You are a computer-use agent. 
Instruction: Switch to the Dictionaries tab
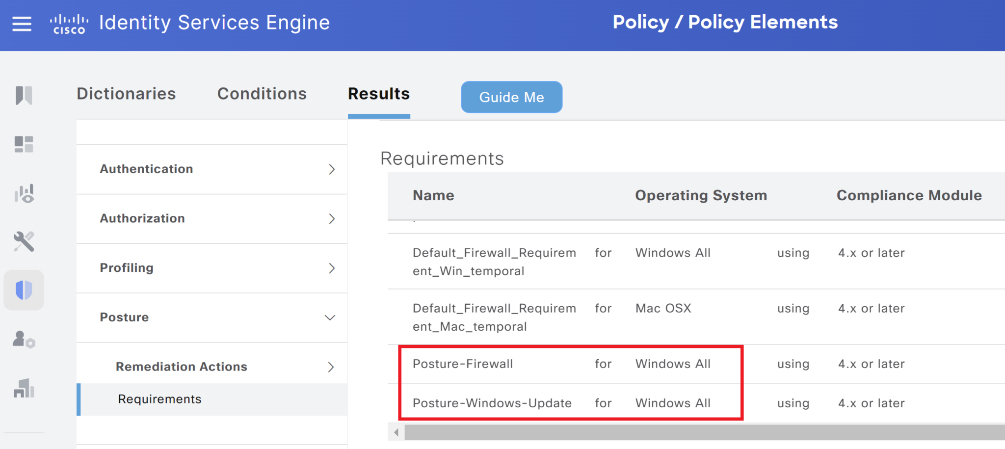126,94
